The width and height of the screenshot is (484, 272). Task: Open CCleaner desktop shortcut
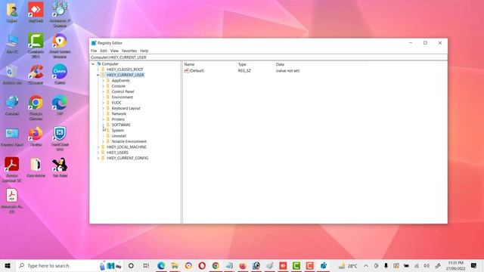(x=36, y=74)
